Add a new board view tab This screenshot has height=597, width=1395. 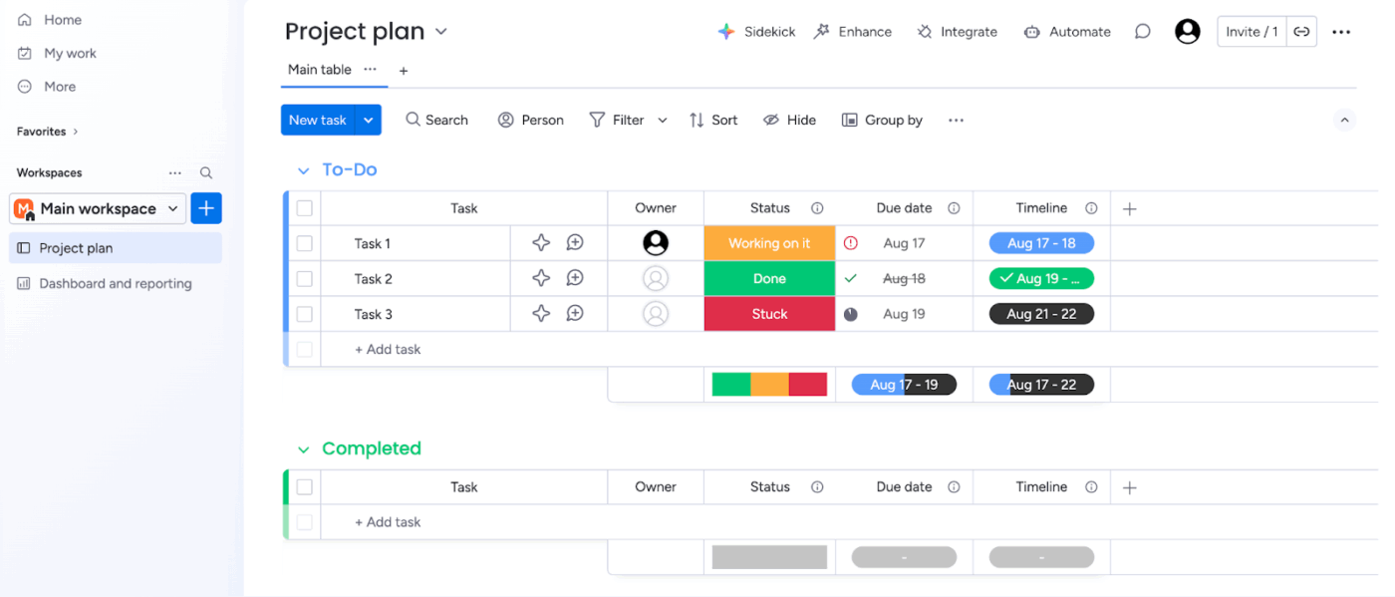[x=404, y=71]
